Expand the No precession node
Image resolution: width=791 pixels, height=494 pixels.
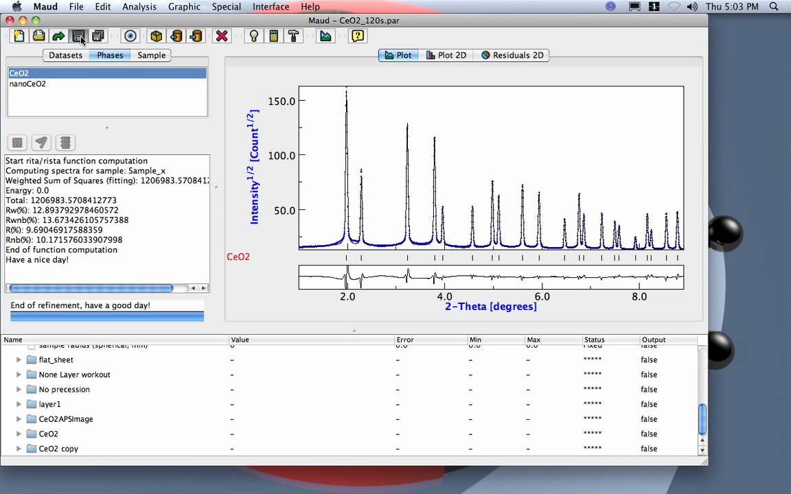pyautogui.click(x=19, y=389)
